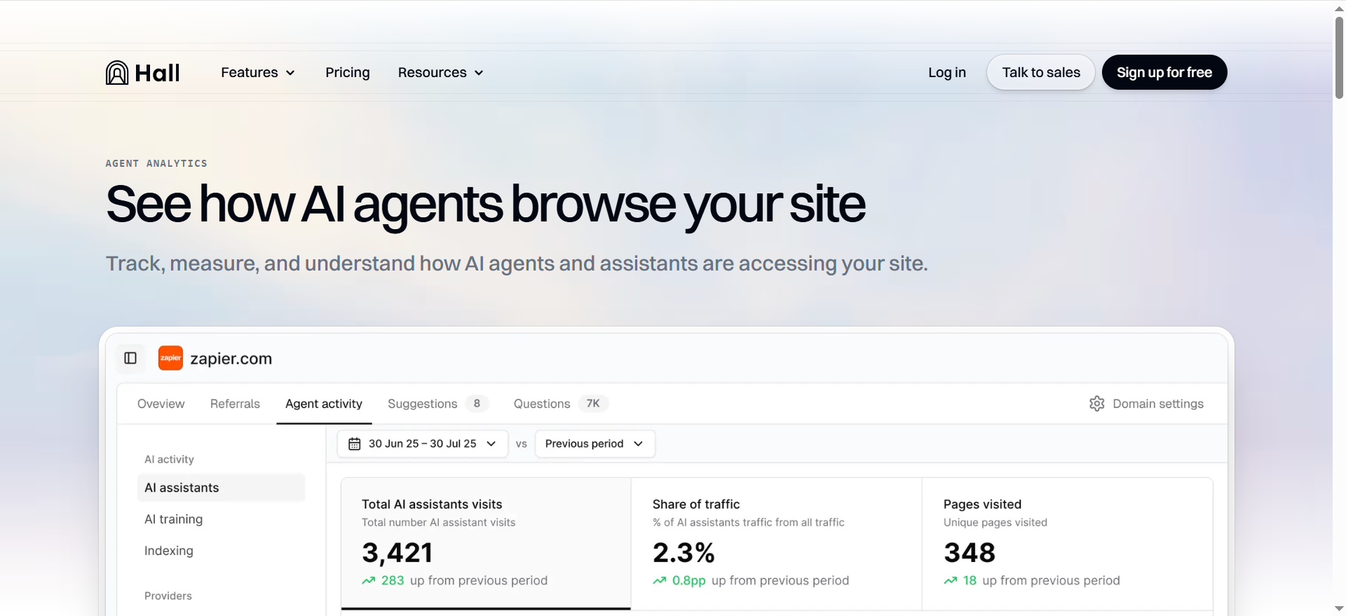Click the green trend arrow beside 0.8pp

[660, 580]
